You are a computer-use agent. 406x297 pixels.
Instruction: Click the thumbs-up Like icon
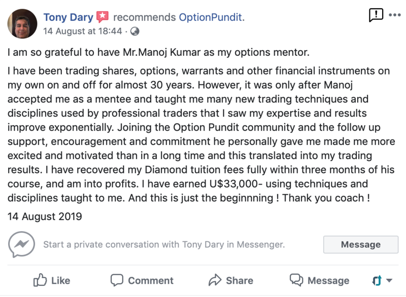coord(40,280)
